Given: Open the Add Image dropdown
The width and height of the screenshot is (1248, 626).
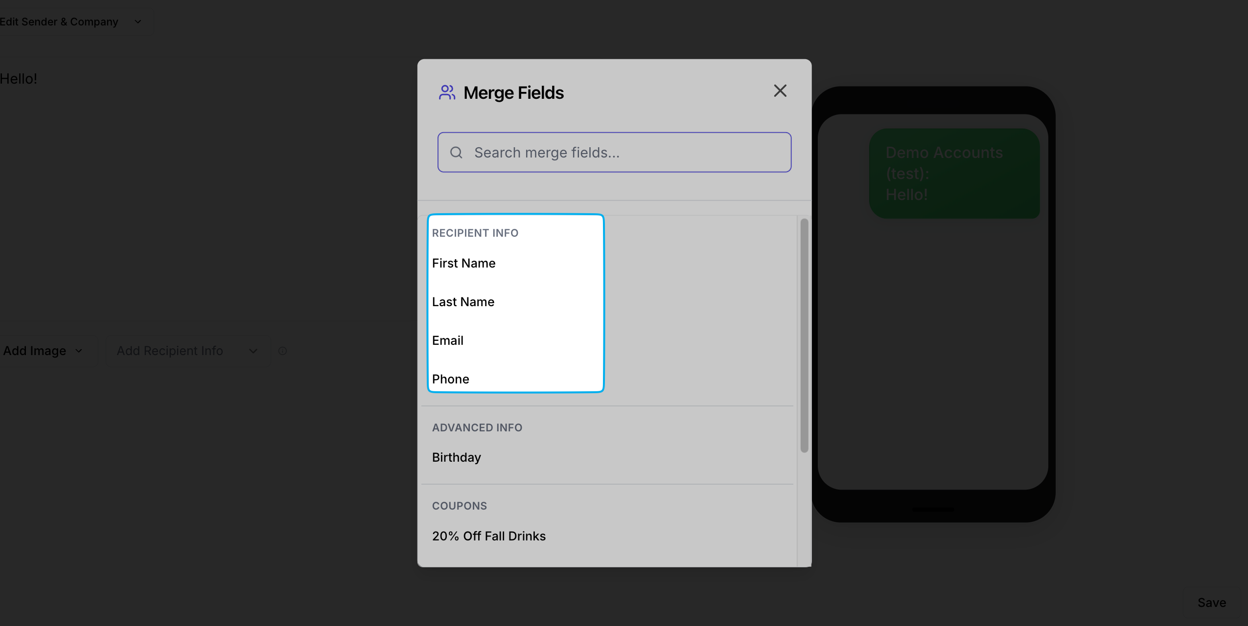Looking at the screenshot, I should tap(43, 351).
